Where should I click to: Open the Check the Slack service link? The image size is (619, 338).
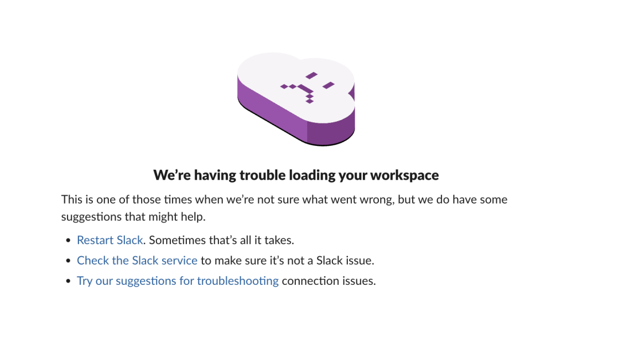137,261
